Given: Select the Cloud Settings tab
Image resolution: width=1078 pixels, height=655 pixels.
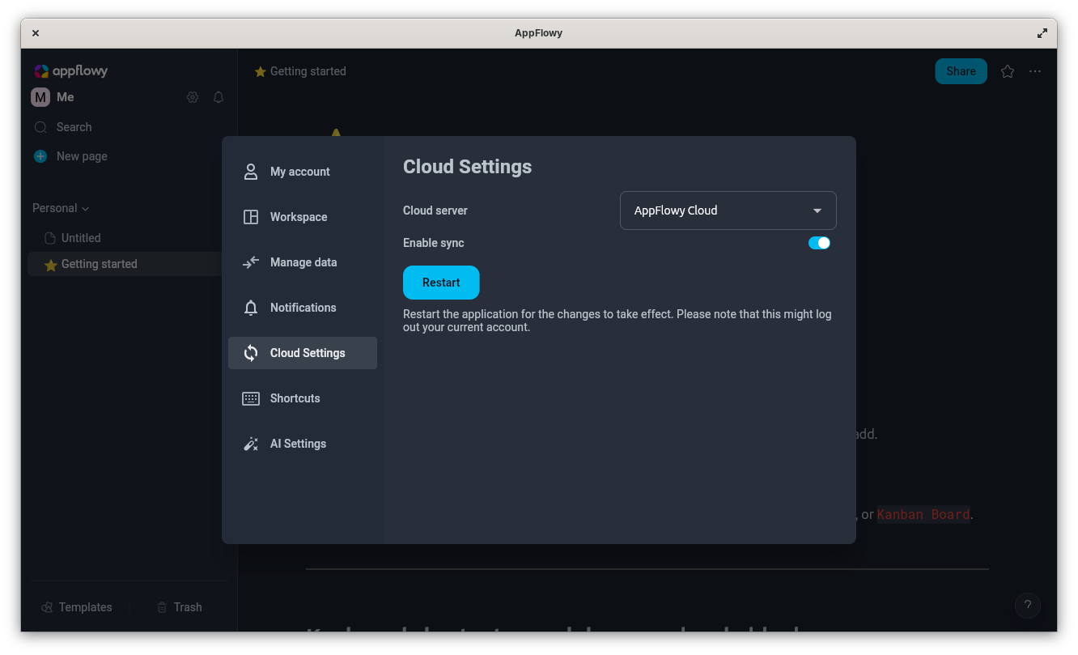Looking at the screenshot, I should pos(302,353).
